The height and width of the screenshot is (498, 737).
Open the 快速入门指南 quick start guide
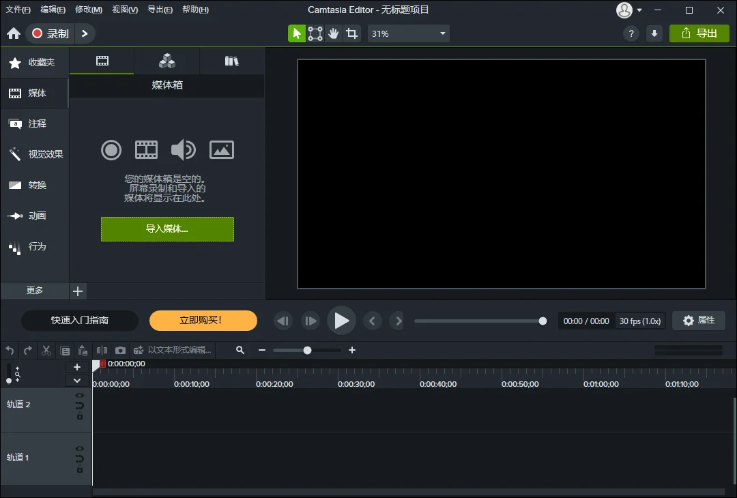80,321
